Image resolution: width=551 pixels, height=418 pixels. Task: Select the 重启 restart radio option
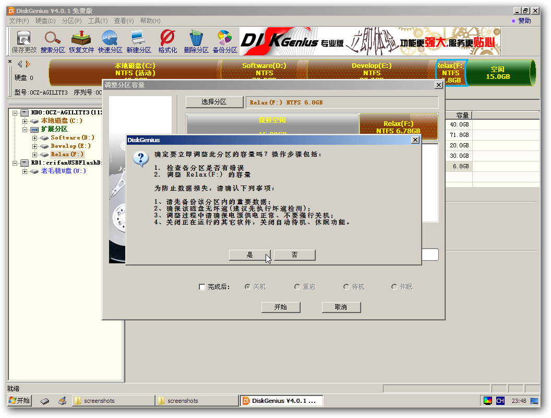[297, 287]
